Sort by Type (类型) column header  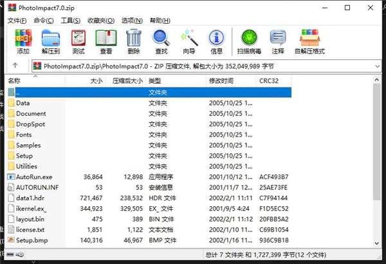pyautogui.click(x=176, y=80)
